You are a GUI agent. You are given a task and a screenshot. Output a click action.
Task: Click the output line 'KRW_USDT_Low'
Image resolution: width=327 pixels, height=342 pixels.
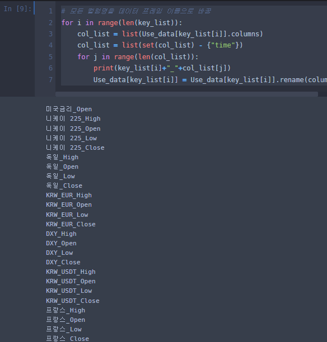(69, 291)
